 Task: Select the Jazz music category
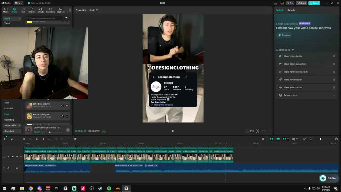tap(7, 103)
